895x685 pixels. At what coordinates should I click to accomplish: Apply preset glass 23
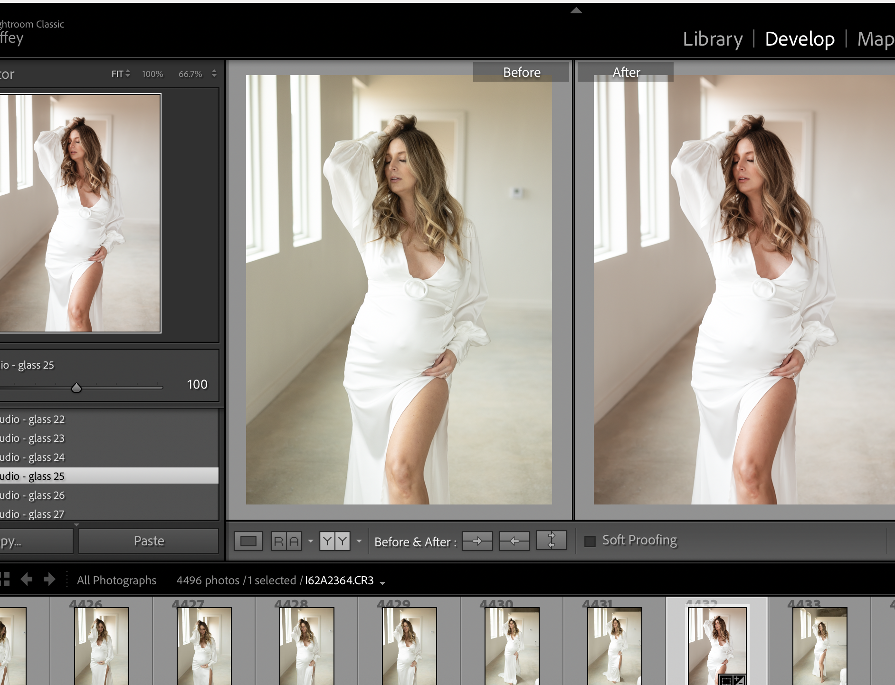tap(109, 438)
